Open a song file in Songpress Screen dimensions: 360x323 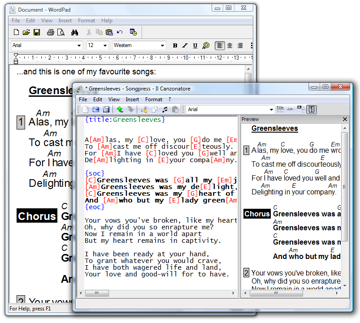(96, 109)
